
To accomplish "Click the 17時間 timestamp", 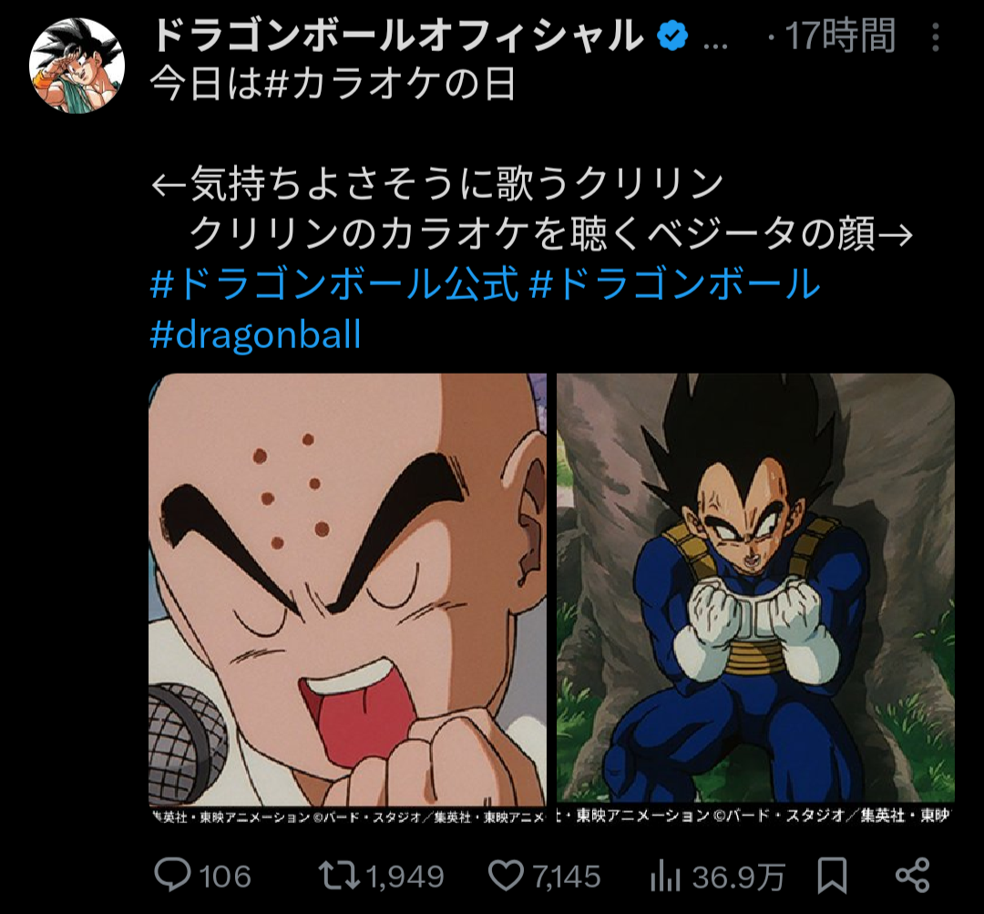I will click(x=840, y=37).
